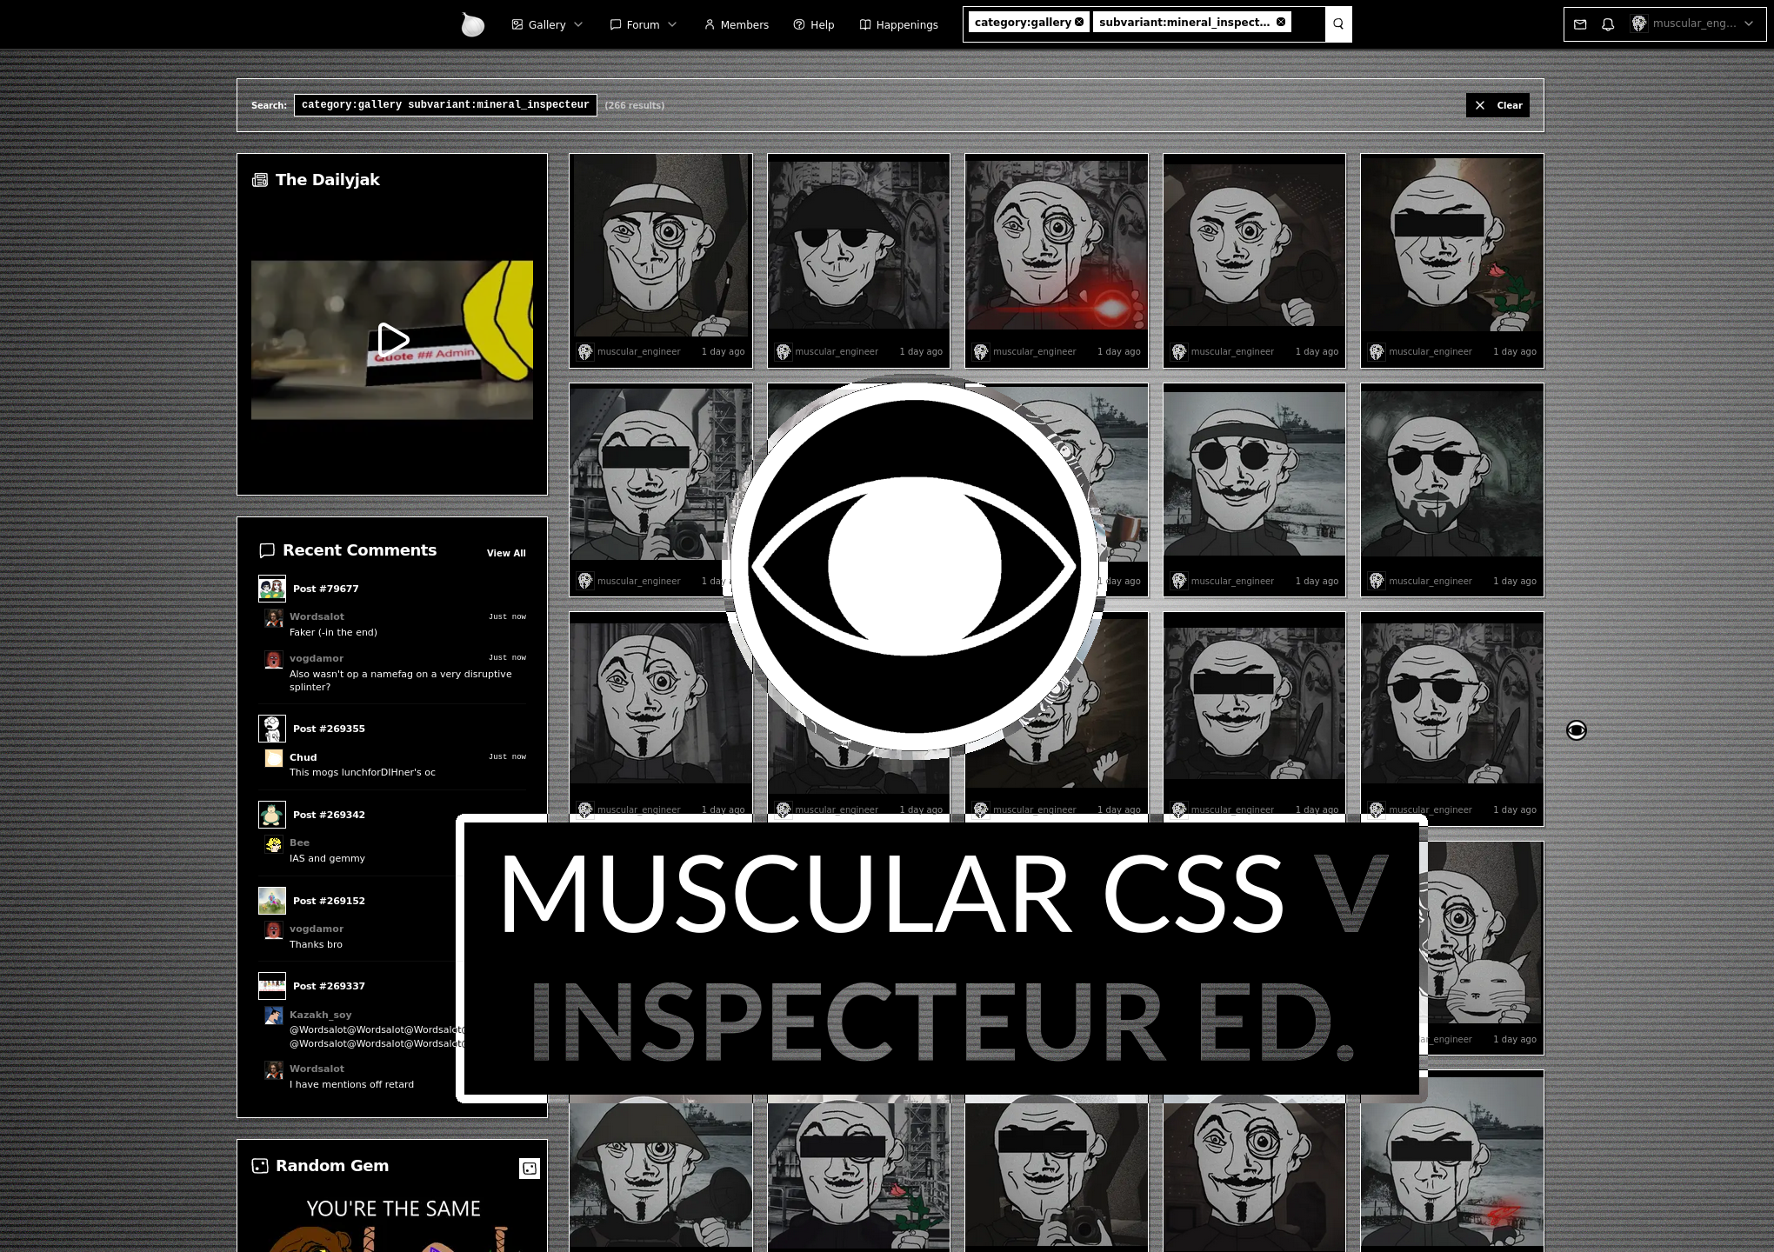Open View All recent comments
The height and width of the screenshot is (1252, 1774).
(506, 553)
